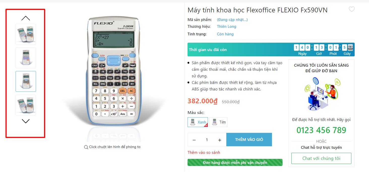Click the Còn hàng status link
The width and height of the screenshot is (369, 172).
click(225, 34)
